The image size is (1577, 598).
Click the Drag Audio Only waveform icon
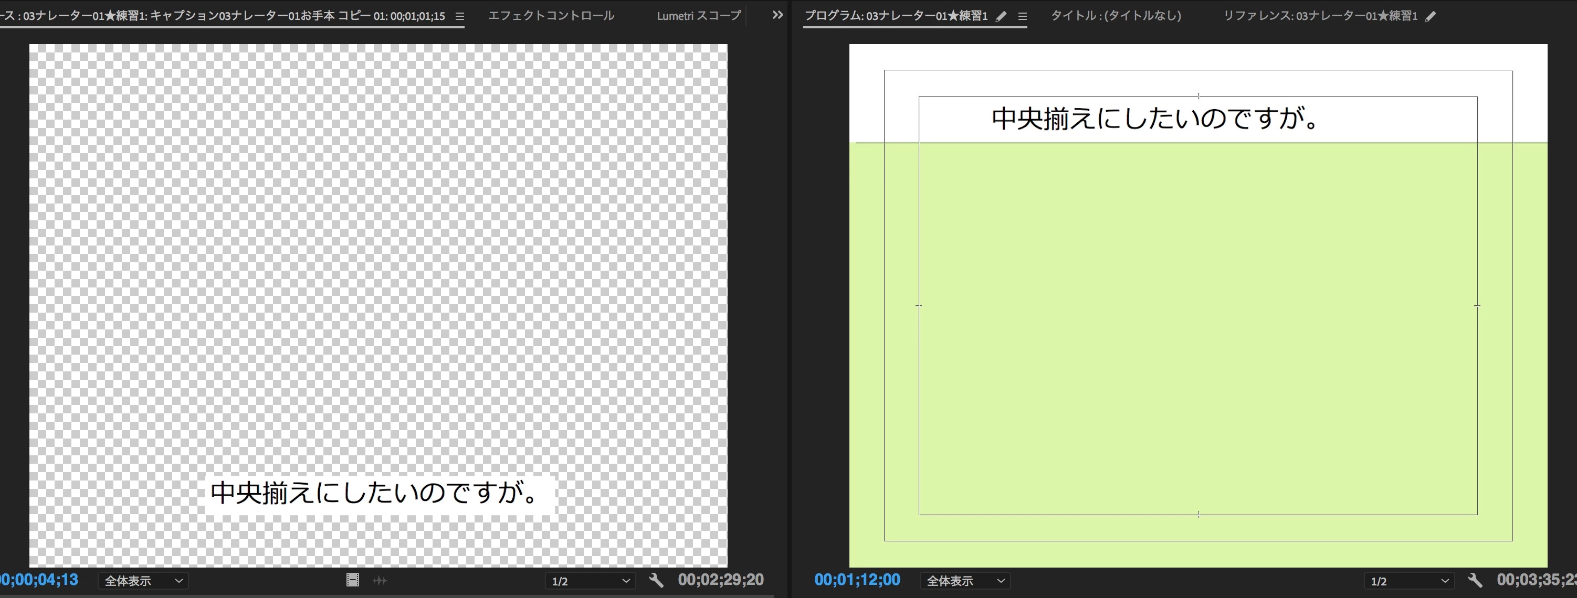coord(380,580)
